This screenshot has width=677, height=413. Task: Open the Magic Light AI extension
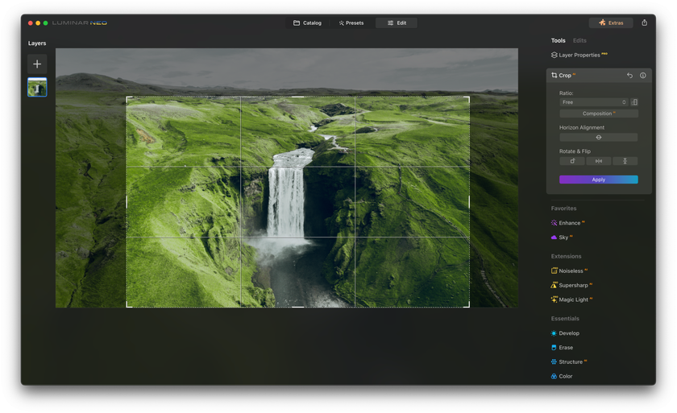[x=571, y=299]
